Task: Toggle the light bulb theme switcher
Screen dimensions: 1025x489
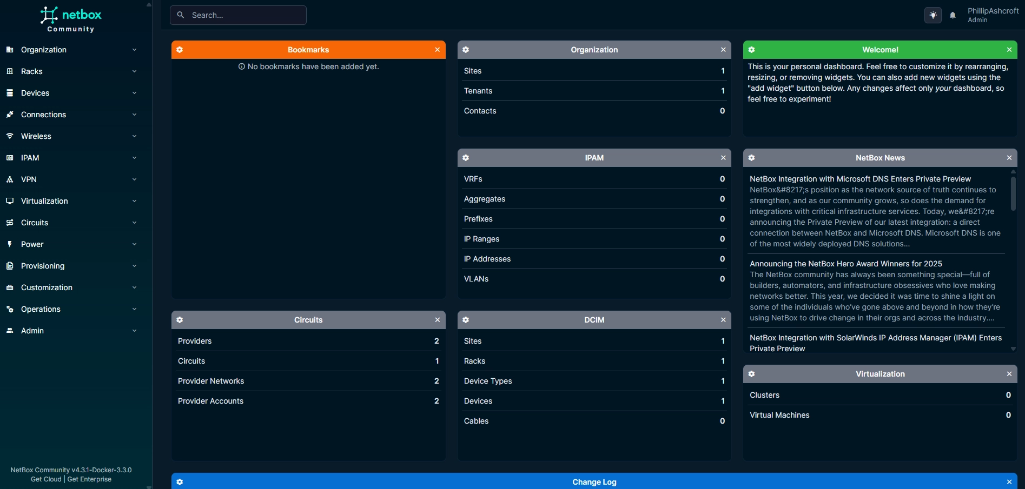Action: (933, 15)
